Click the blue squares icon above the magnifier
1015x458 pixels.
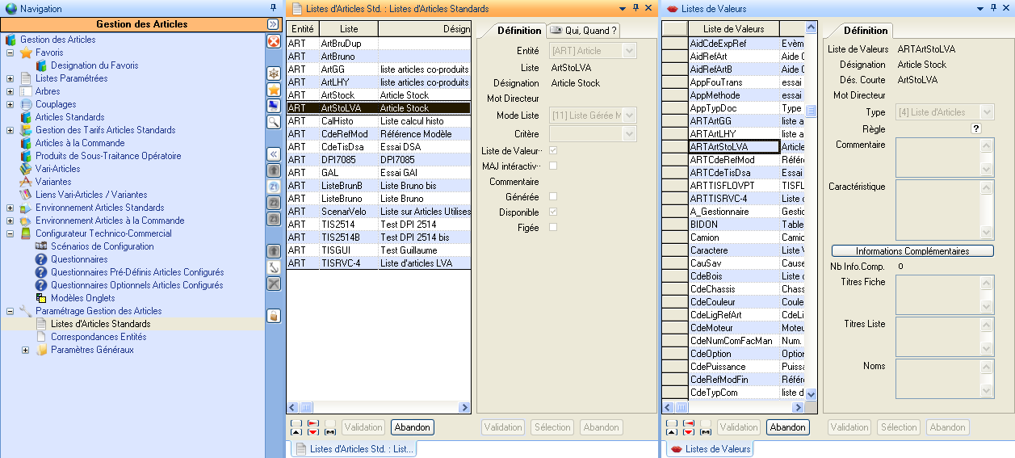point(274,106)
